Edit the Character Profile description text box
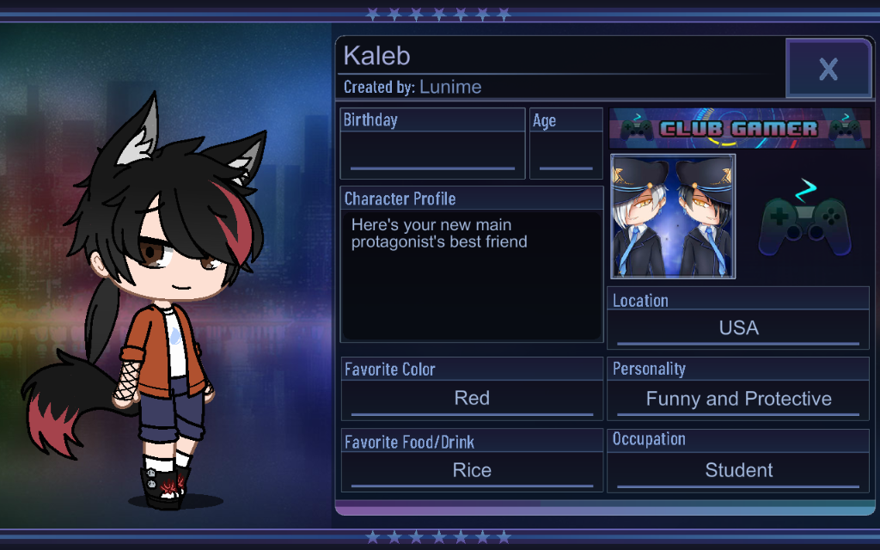Viewport: 880px width, 550px height. tap(472, 276)
